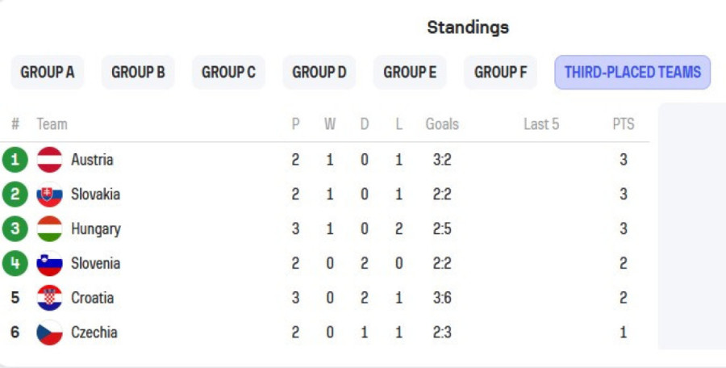Switch to the Group A tab
The width and height of the screenshot is (726, 368).
[x=48, y=73]
